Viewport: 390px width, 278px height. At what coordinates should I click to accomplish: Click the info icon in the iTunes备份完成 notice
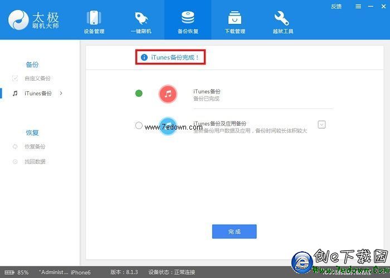(x=144, y=57)
